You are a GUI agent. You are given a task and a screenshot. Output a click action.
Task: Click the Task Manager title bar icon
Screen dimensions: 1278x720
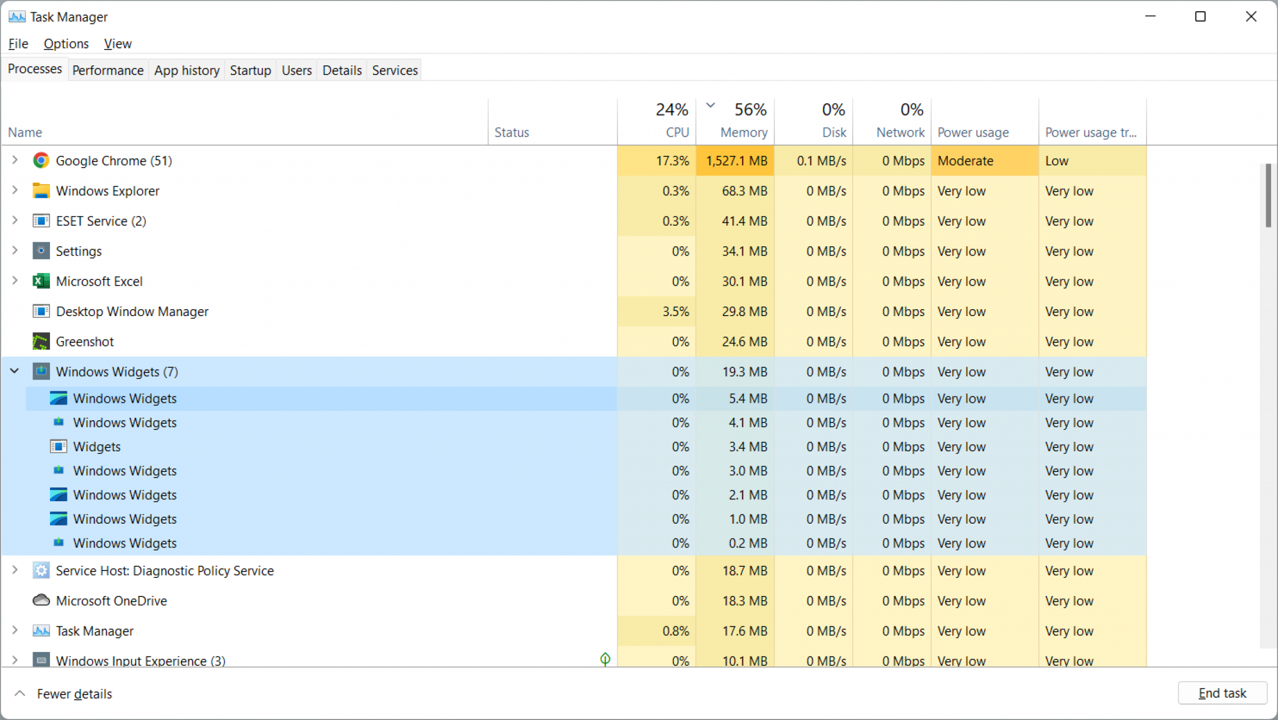tap(17, 16)
